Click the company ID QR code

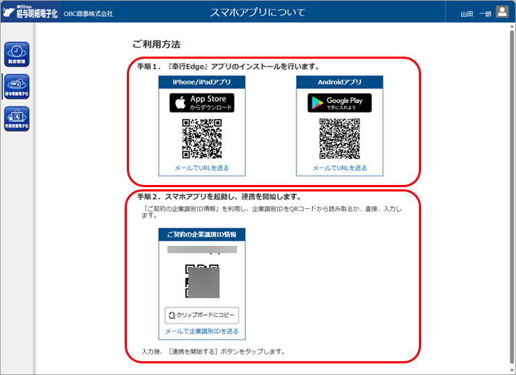click(x=202, y=281)
